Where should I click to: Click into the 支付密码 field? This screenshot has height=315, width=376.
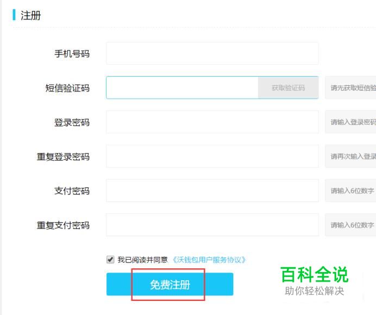point(212,191)
